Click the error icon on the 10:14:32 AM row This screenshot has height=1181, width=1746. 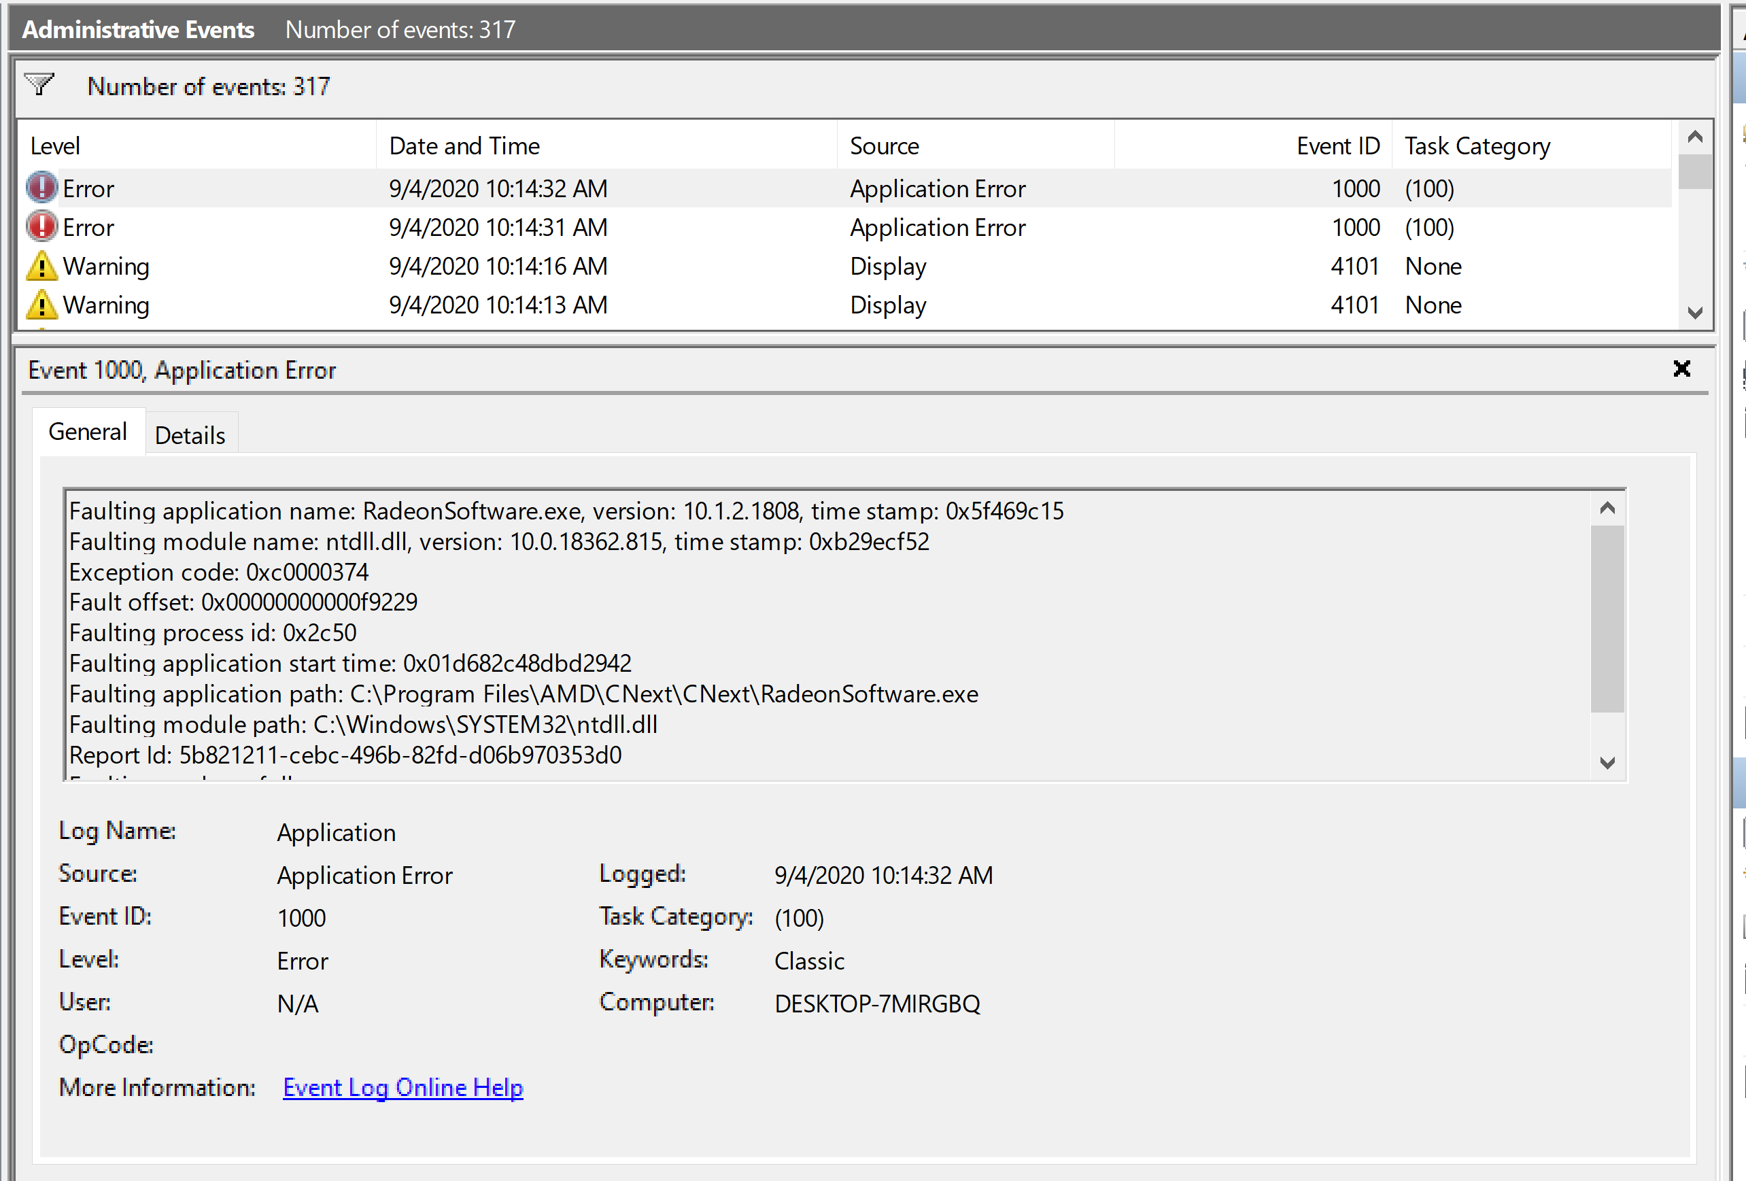42,188
